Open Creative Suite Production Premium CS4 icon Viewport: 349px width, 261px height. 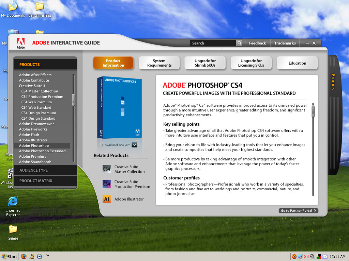(106, 184)
